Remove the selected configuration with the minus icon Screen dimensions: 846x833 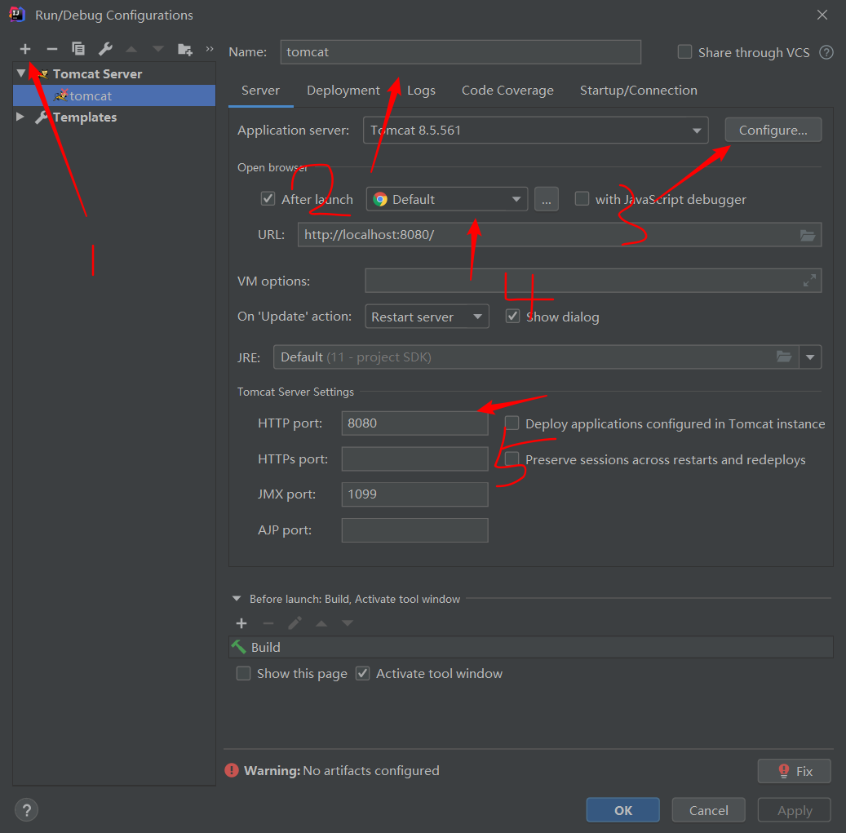(51, 50)
